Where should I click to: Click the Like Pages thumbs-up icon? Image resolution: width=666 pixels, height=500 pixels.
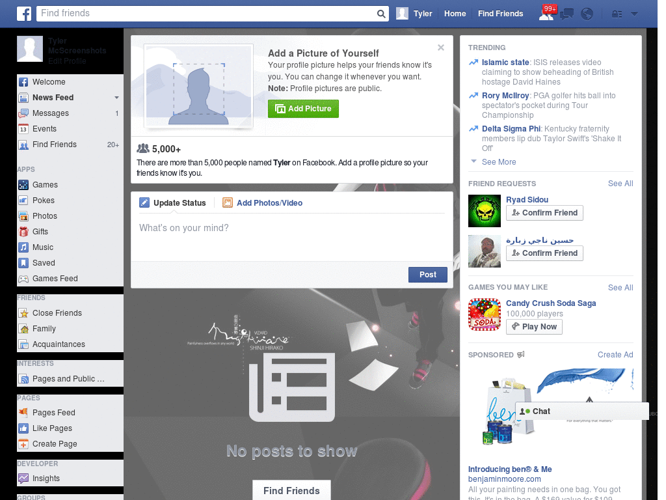pyautogui.click(x=23, y=428)
